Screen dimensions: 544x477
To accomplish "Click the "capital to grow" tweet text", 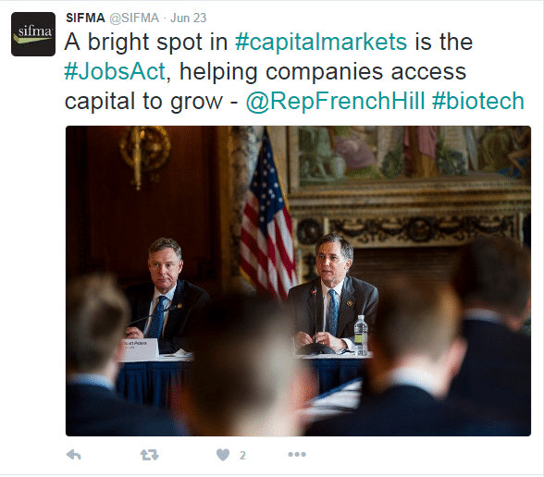I will click(143, 102).
